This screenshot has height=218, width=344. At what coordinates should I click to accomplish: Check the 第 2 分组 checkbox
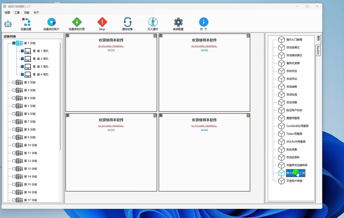tap(14, 82)
